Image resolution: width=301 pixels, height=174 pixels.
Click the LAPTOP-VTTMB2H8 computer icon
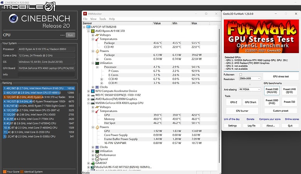click(88, 27)
